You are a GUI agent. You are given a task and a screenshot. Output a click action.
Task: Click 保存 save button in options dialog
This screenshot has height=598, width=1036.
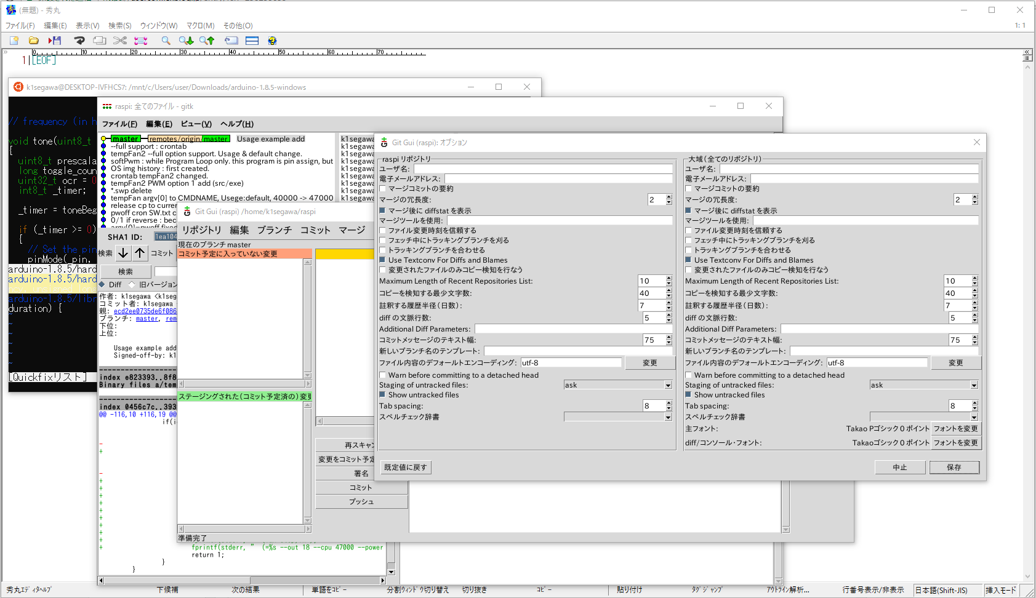954,468
